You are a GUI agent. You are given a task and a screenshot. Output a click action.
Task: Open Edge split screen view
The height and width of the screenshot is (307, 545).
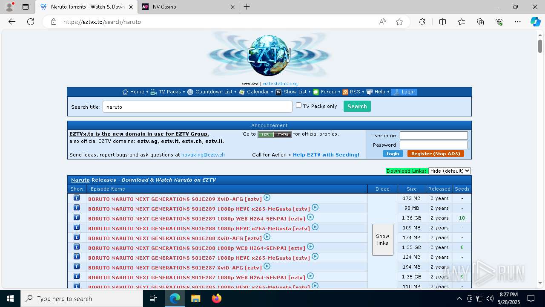[442, 22]
